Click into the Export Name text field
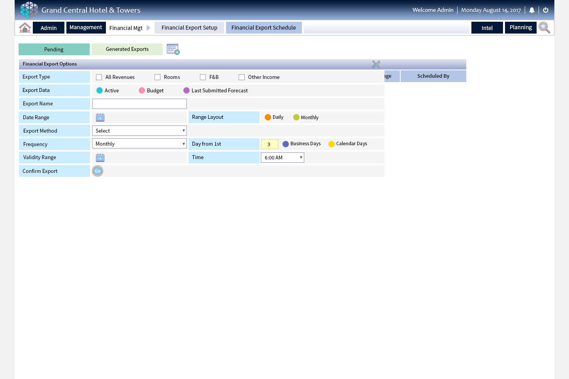Viewport: 569px width, 379px height. pyautogui.click(x=139, y=104)
